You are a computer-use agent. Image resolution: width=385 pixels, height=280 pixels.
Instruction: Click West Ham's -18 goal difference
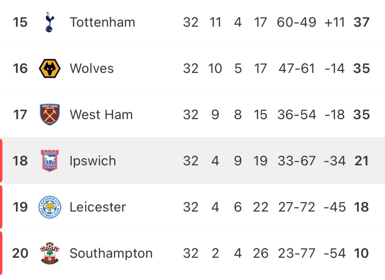click(x=335, y=115)
